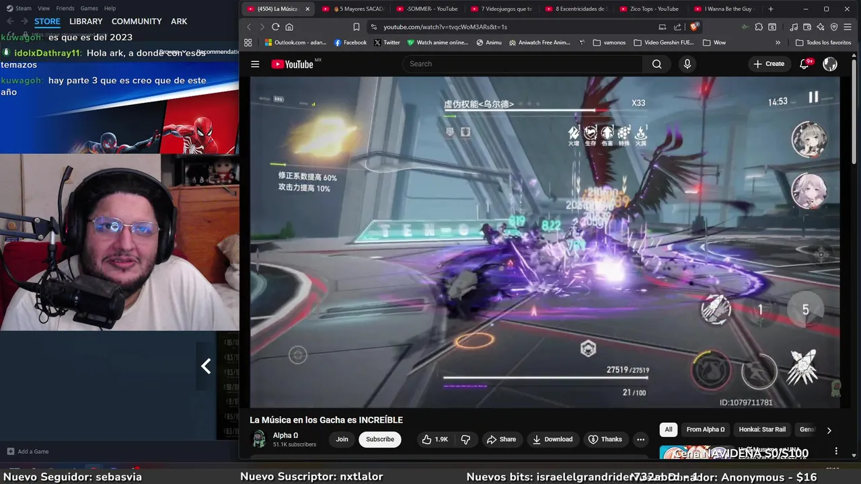Viewport: 861px width, 484px height.
Task: Open the vamonos bookmarks folder
Action: [x=609, y=42]
